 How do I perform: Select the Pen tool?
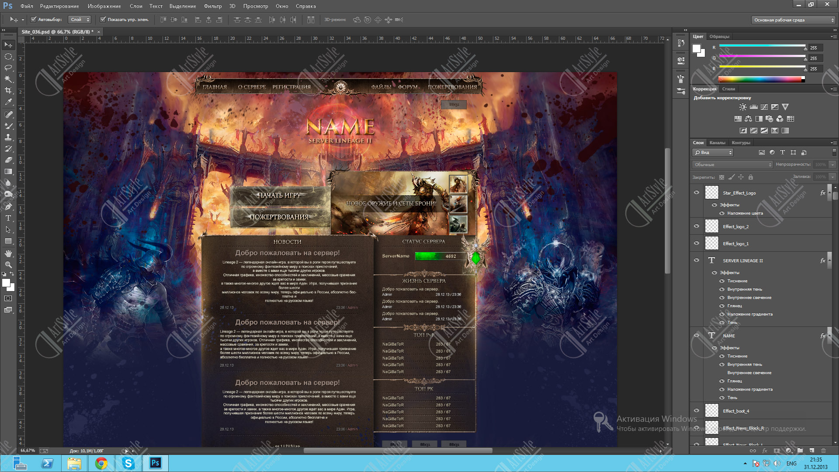click(8, 207)
